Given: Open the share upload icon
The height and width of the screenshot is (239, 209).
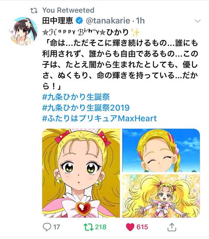Looking at the screenshot, I should (172, 227).
